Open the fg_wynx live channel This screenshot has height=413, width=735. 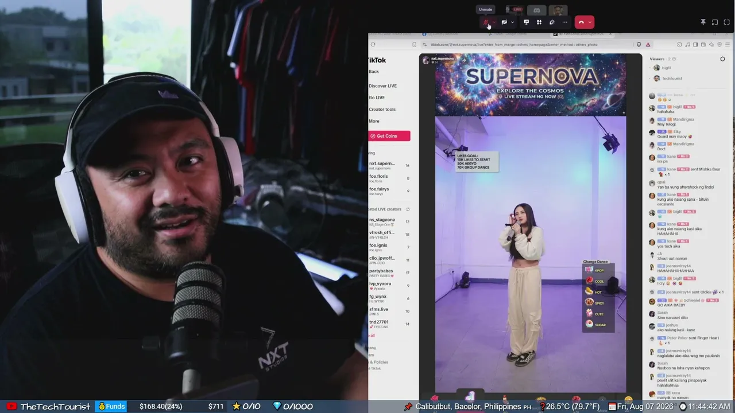tap(389, 298)
